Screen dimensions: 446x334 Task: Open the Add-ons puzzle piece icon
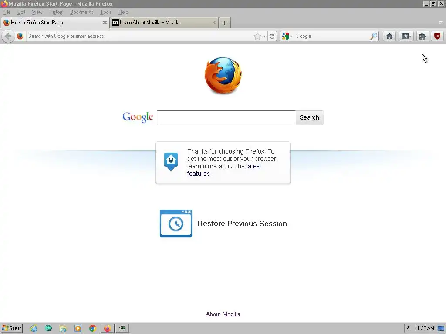[422, 36]
